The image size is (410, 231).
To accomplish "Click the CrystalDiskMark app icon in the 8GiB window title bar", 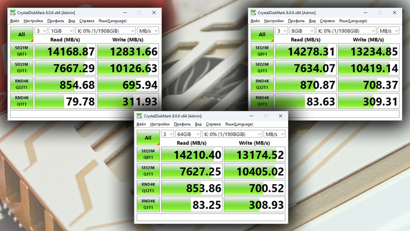I will pos(254,12).
